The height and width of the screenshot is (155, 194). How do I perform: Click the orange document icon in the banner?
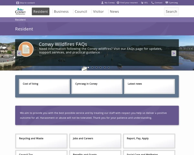tap(26, 49)
